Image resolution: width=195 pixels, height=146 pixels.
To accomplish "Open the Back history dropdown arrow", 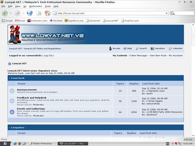I will [x=11, y=13].
